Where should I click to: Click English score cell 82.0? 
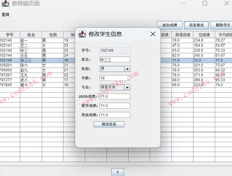point(182,55)
